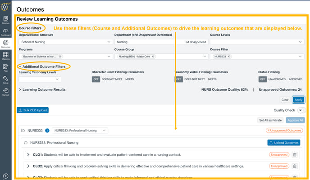Click the 'Unapproved Outcomes: 24' text
This screenshot has width=310, height=180.
point(280,90)
